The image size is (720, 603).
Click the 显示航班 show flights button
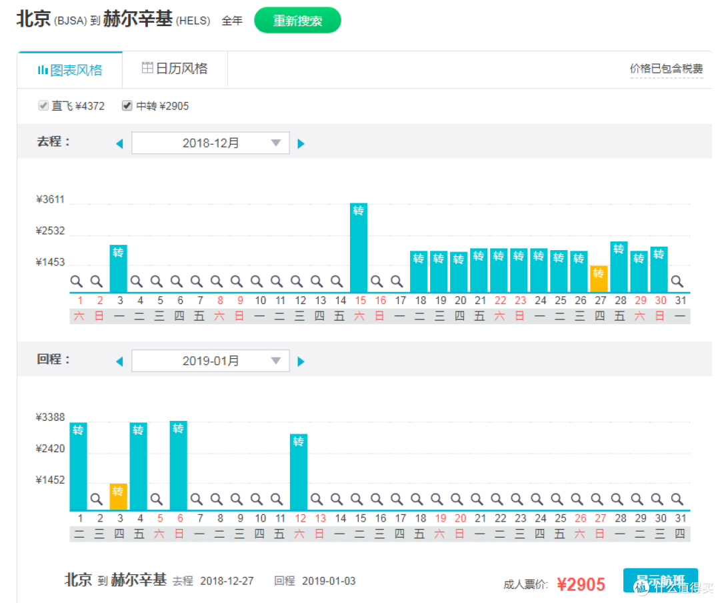[660, 580]
